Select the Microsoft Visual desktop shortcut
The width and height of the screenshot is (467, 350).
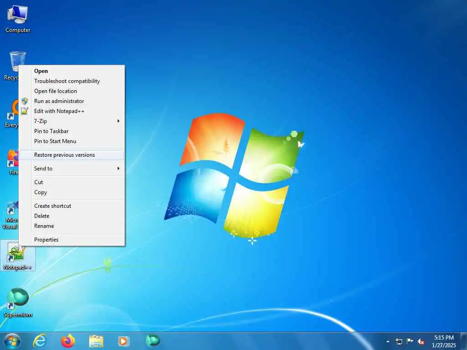click(x=10, y=215)
